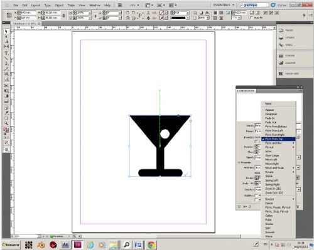This screenshot has height=250, width=314.
Task: Click the black stroke style swatch dropdown
Action: tap(180, 18)
